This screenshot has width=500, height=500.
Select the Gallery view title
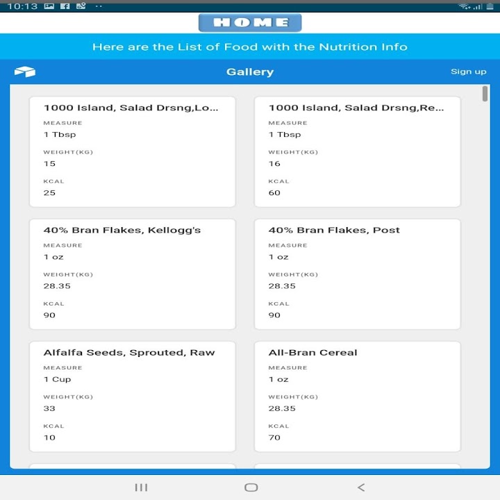(x=250, y=72)
